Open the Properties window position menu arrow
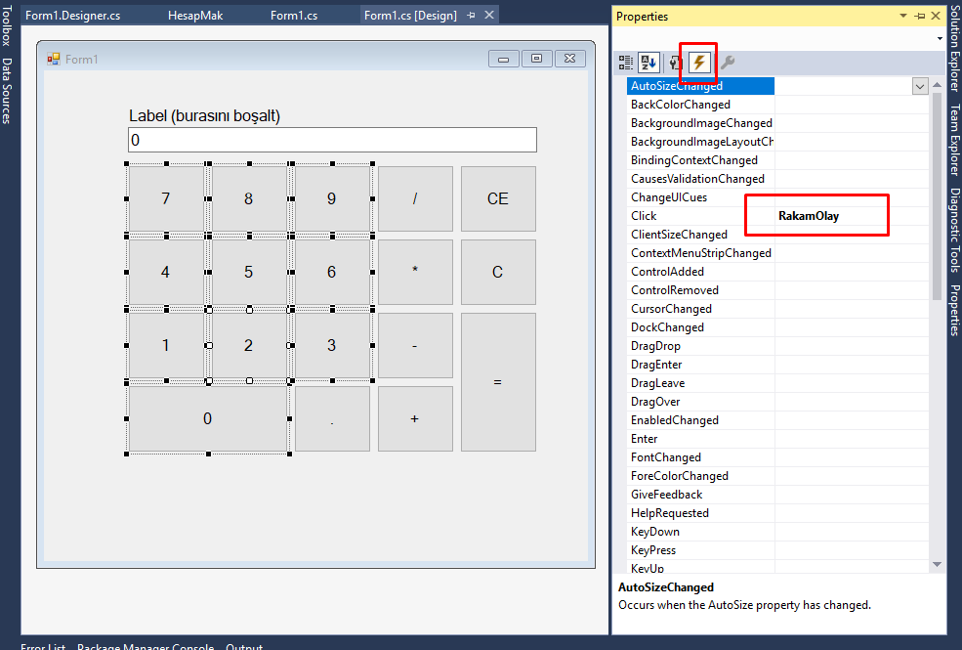 click(903, 17)
